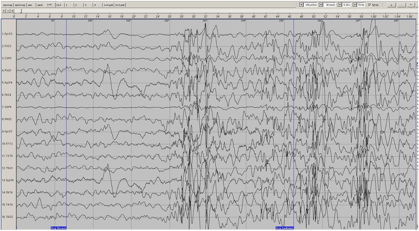Switch to the sen+rsp montage tab
This screenshot has height=231, width=419.
(7, 5)
